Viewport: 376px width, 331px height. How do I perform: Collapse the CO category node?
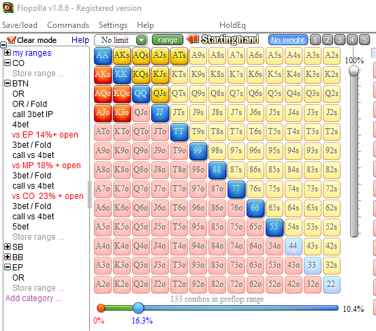(x=7, y=63)
